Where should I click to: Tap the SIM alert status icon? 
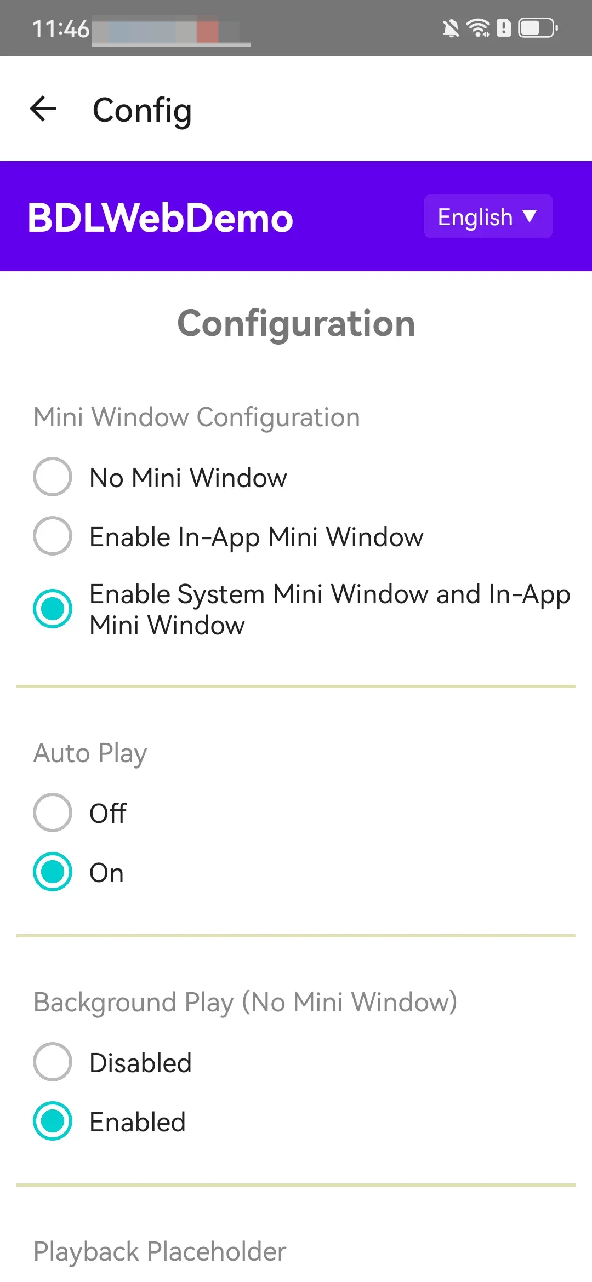tap(504, 28)
